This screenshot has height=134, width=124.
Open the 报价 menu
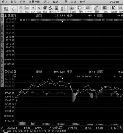tap(14, 2)
